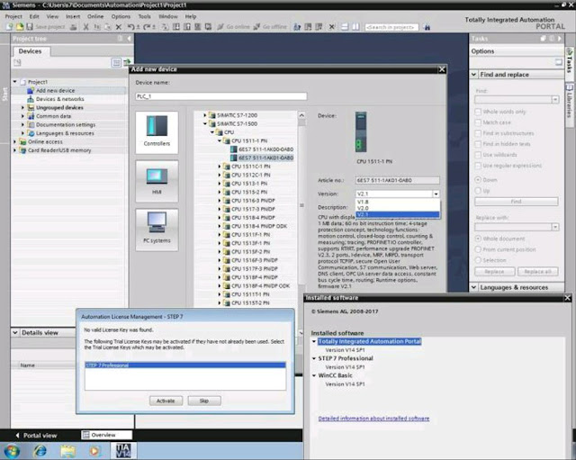Select From current position radio button
The image size is (576, 460).
478,249
